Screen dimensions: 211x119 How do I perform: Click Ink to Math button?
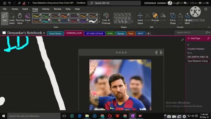coord(187,19)
